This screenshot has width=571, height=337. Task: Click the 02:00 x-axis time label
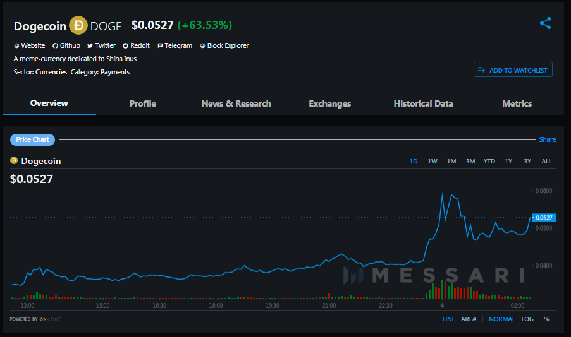(517, 305)
